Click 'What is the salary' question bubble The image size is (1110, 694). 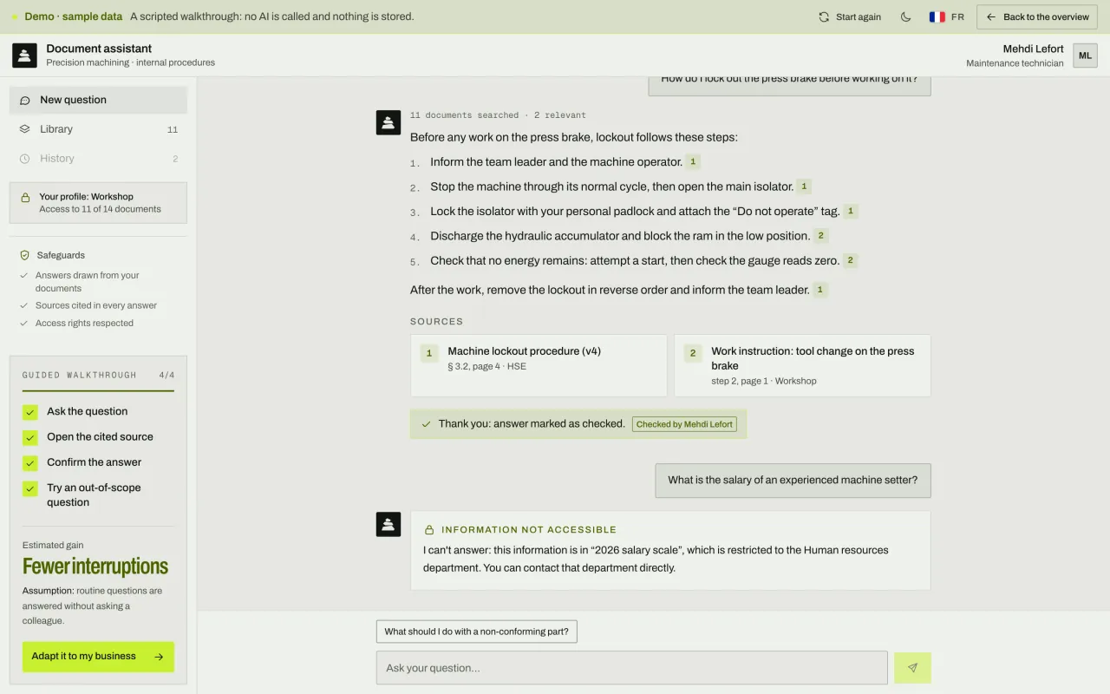793,481
